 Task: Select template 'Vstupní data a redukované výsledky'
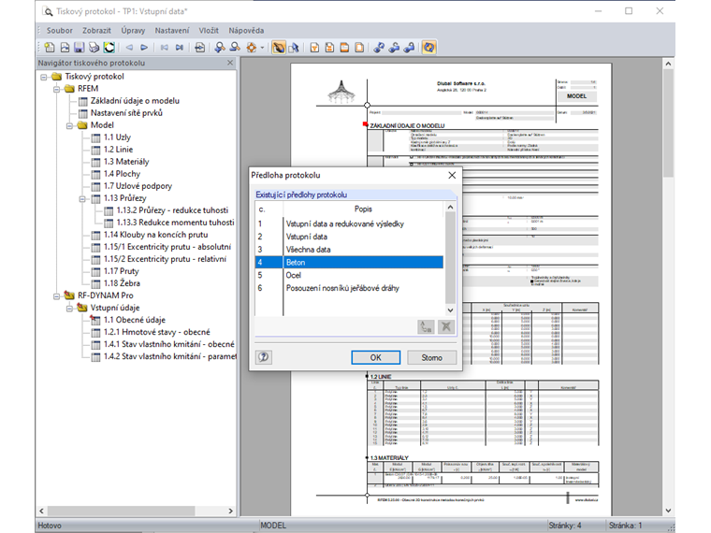tap(349, 223)
